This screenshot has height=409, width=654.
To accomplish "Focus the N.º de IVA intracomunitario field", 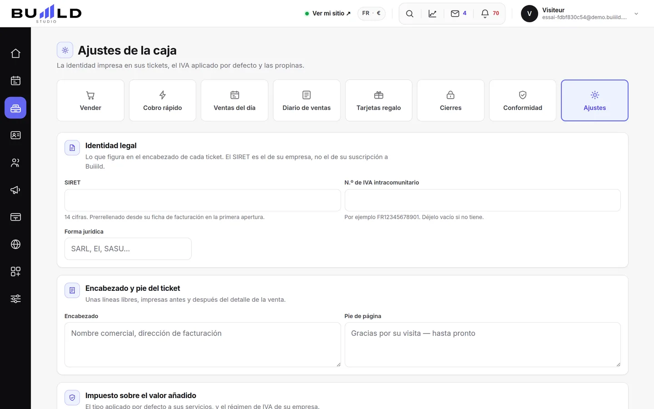I will 482,200.
